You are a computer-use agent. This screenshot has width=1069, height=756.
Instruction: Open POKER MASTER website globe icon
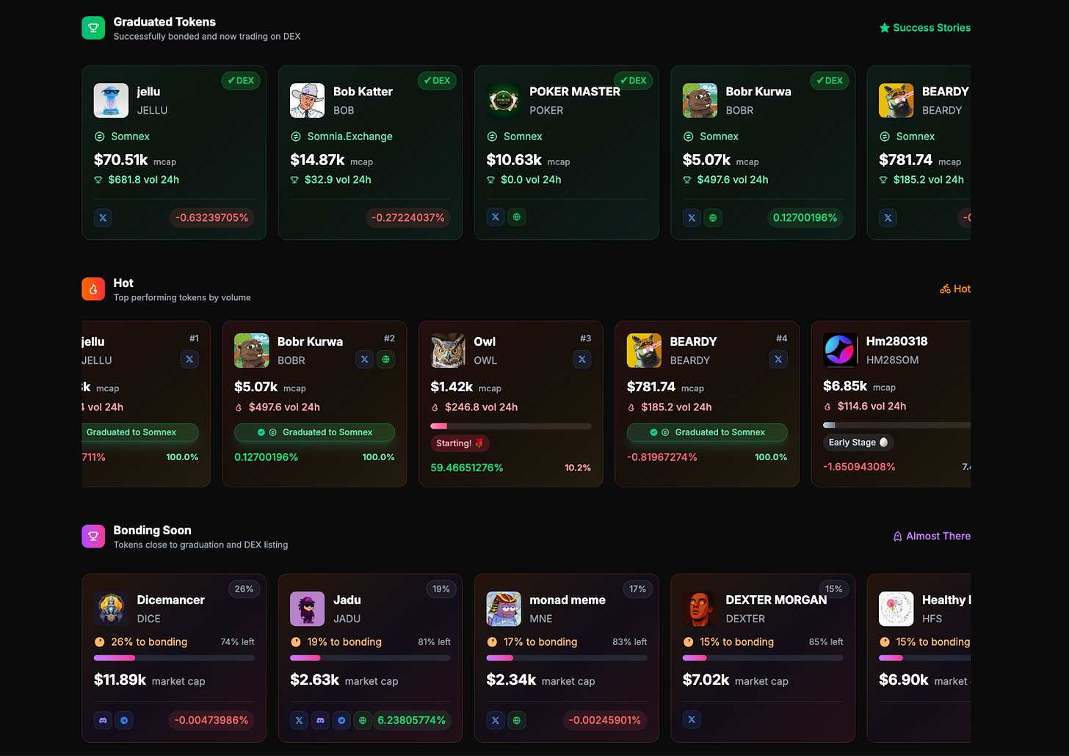click(517, 217)
